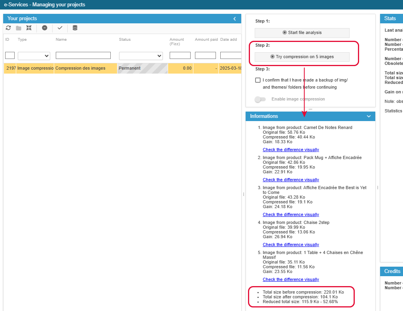Focus the Amount (Fizz) filter field
This screenshot has height=311, width=403.
[x=180, y=55]
